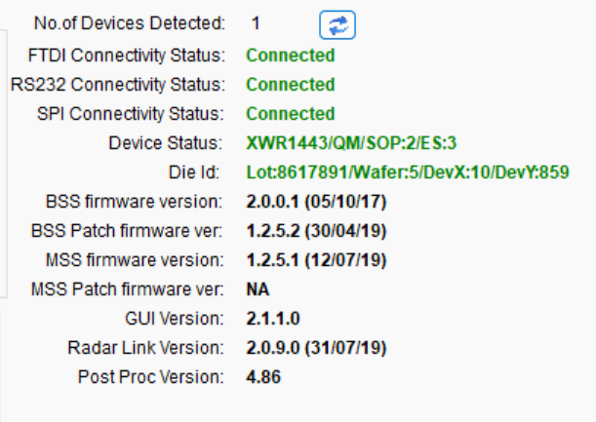Select Device Status XWR1443 value
The width and height of the screenshot is (596, 422).
351,143
